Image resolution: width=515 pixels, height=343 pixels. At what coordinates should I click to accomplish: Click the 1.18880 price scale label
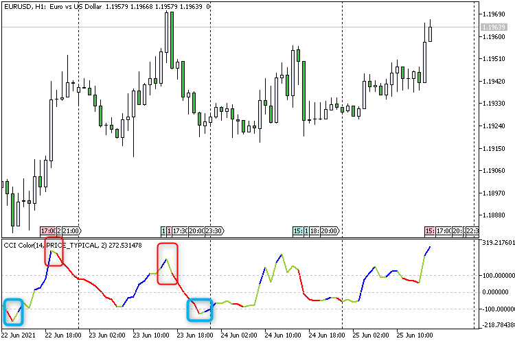click(494, 215)
